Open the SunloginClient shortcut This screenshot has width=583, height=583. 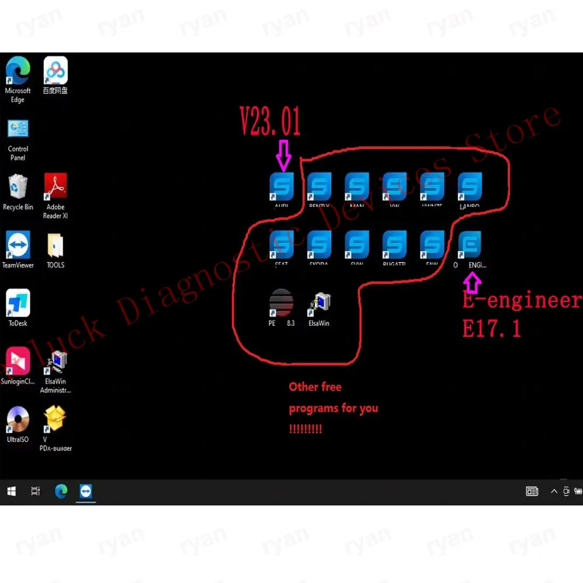[x=18, y=366]
